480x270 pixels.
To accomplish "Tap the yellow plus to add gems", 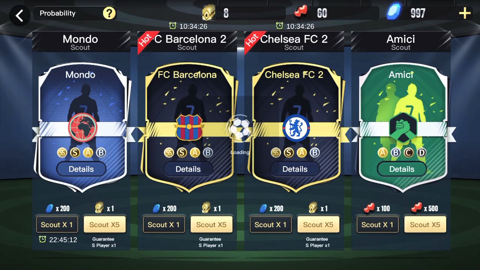I will pyautogui.click(x=465, y=13).
